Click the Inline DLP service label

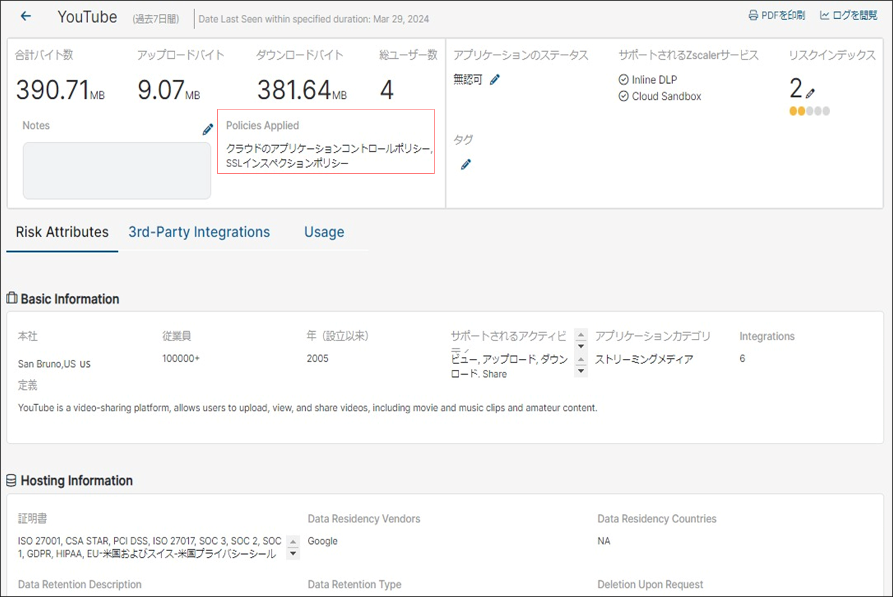tap(654, 79)
